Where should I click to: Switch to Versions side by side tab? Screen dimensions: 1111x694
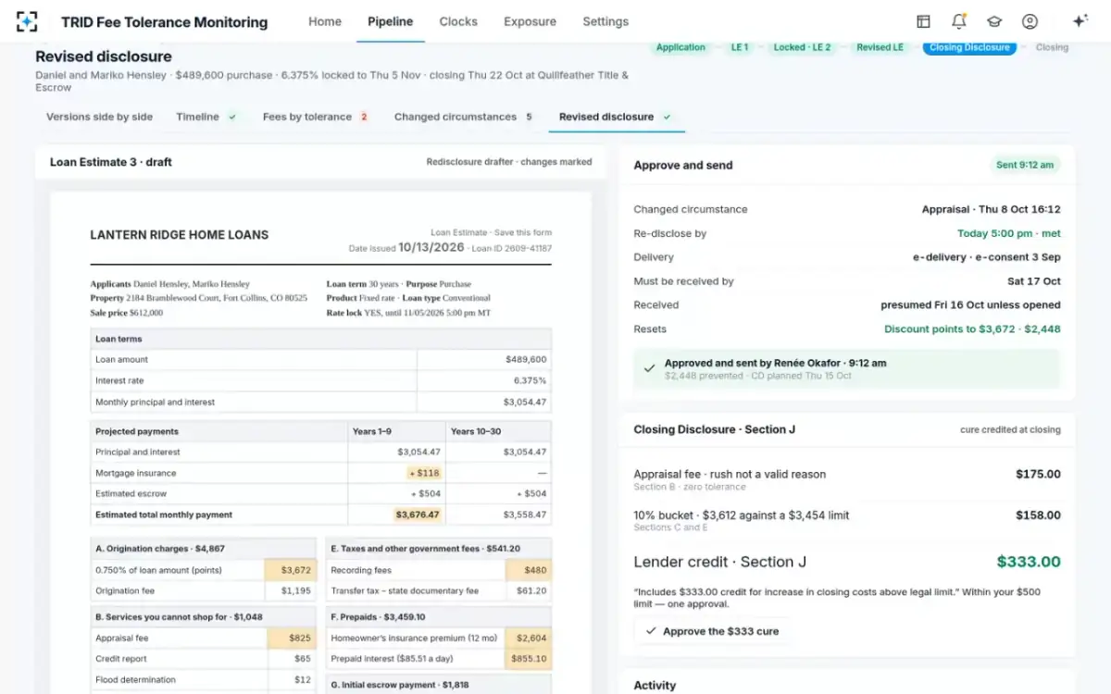click(99, 118)
